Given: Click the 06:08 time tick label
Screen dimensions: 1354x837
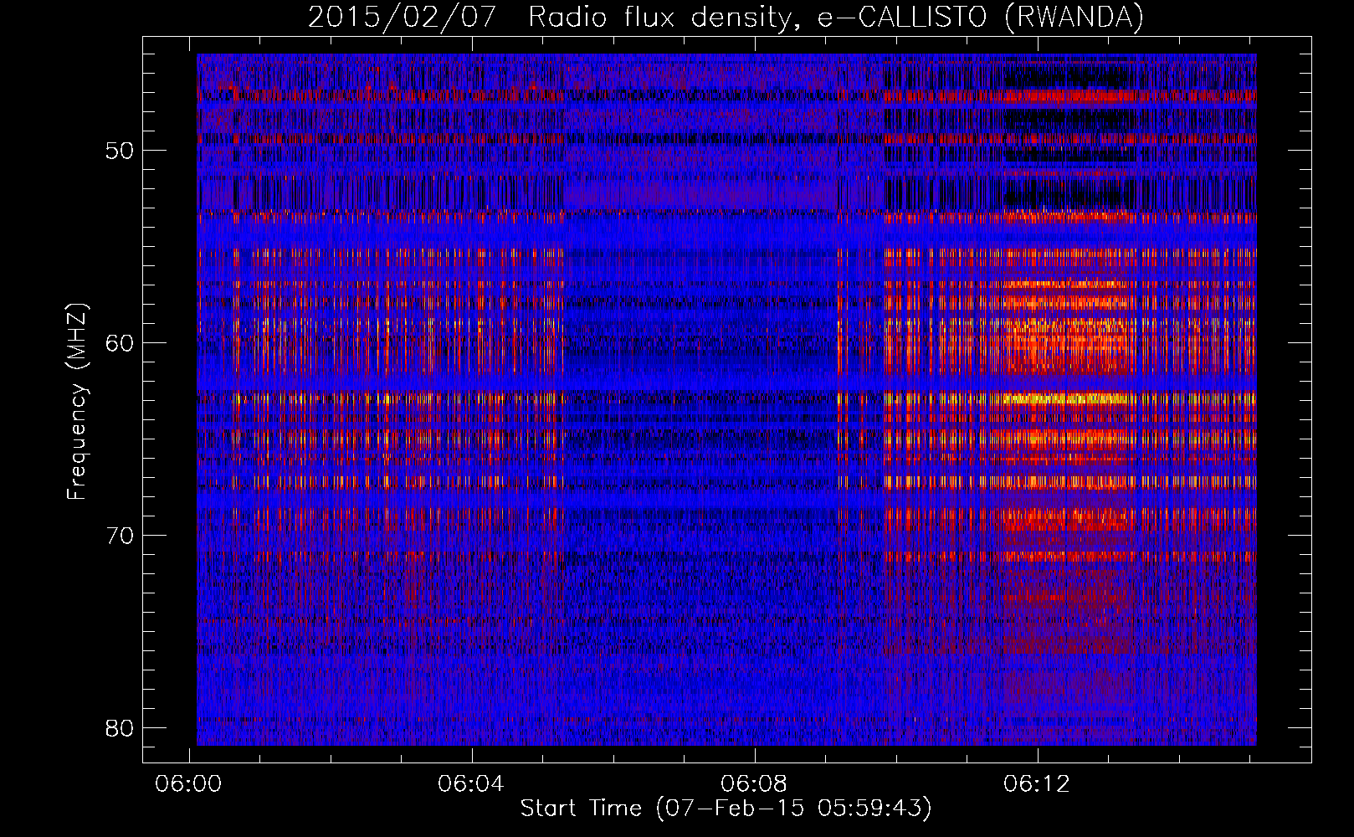Looking at the screenshot, I should 755,783.
